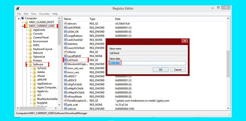Open the View menu
The height and width of the screenshot is (121, 246).
(34, 14)
